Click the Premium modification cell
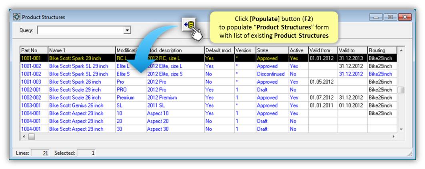 tap(131, 97)
